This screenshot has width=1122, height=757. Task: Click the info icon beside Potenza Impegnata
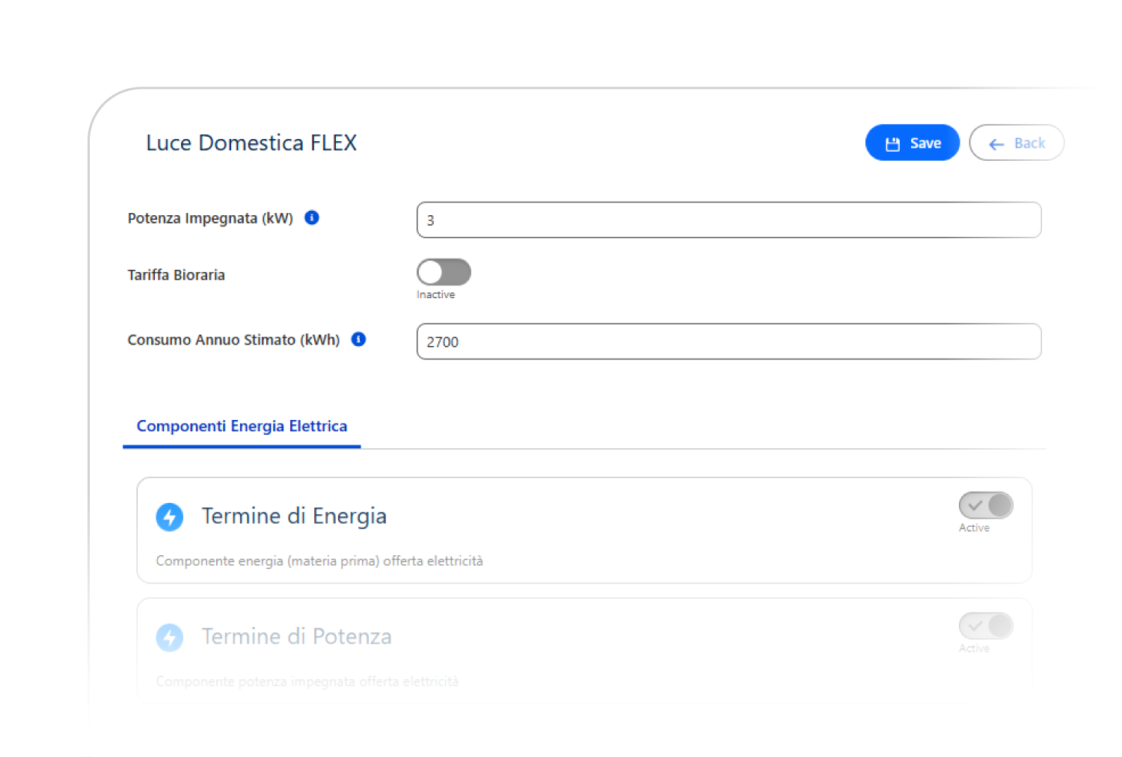pos(312,217)
